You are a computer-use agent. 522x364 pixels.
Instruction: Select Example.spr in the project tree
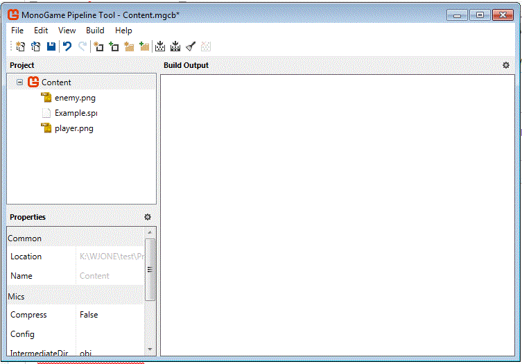coord(76,113)
